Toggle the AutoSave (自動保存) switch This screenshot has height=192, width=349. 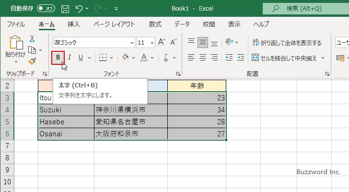coord(46,9)
